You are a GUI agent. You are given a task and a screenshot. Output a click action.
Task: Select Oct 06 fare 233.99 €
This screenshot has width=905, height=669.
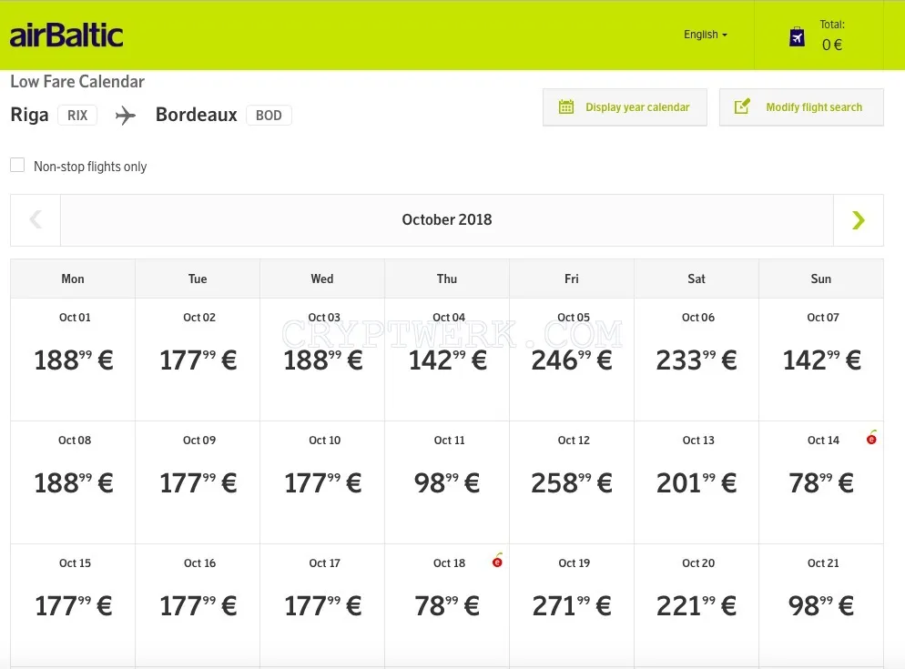click(697, 360)
